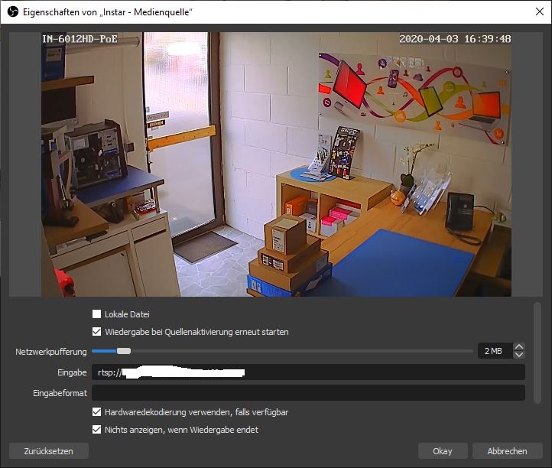Viewport: 552px width, 468px height.
Task: Toggle Nichts anzeigen, wenn Wiedergabe endet
Action: tap(97, 430)
